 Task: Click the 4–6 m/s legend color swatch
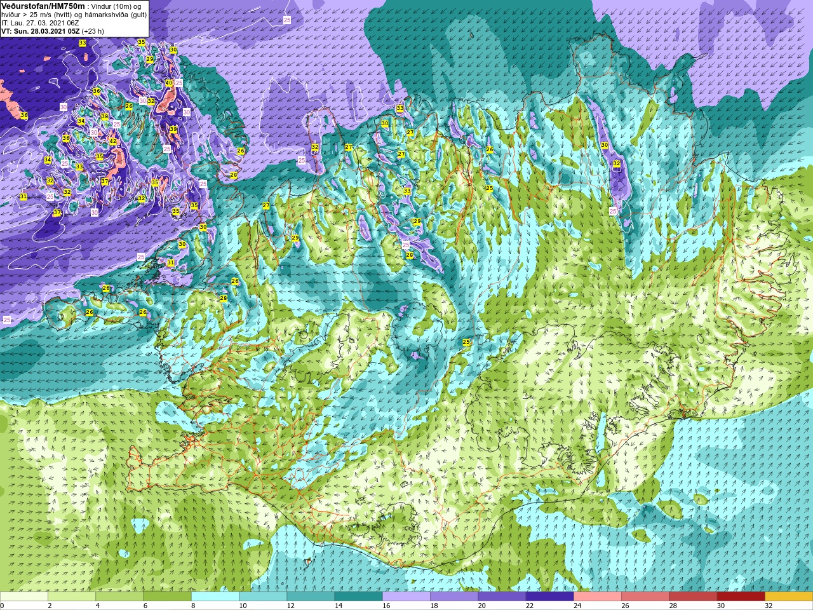119,596
